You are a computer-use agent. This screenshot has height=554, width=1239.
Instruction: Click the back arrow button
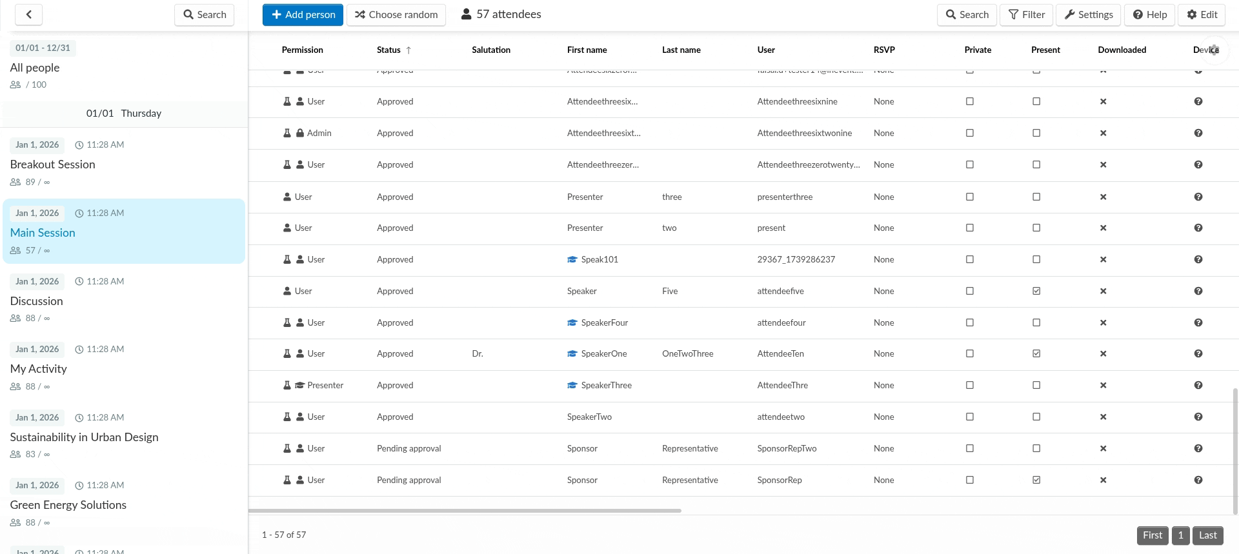coord(28,14)
